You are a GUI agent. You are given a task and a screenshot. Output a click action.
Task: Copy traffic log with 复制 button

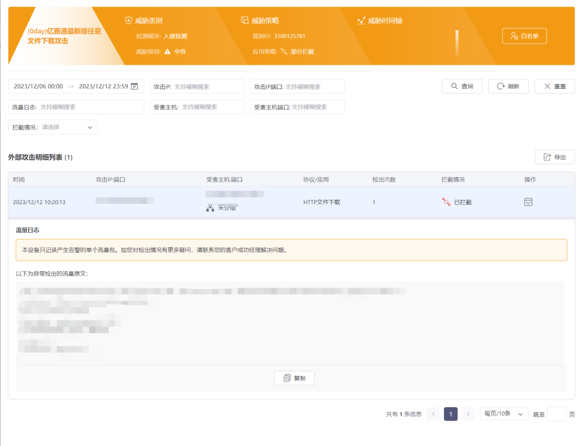[294, 378]
